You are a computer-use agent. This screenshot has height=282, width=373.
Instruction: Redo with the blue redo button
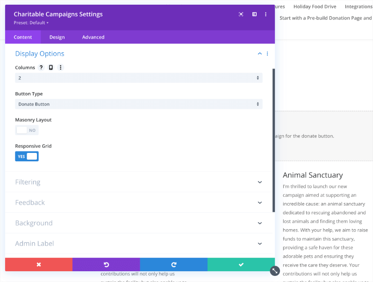[174, 264]
